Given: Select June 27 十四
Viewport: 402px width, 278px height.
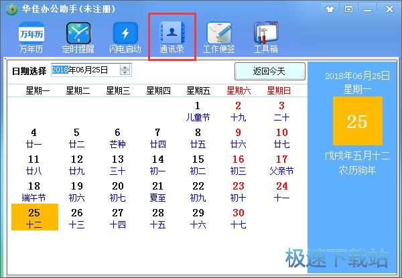Looking at the screenshot, I should (x=117, y=218).
